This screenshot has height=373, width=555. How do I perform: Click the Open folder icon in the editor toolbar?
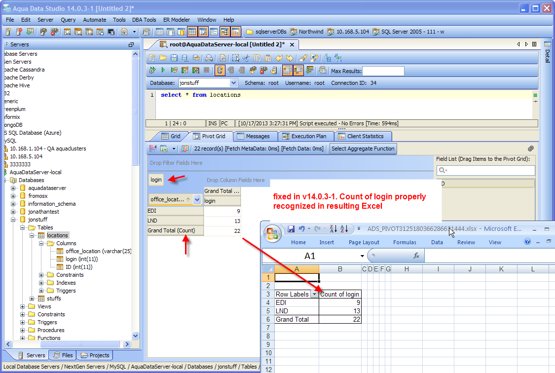coord(163,58)
